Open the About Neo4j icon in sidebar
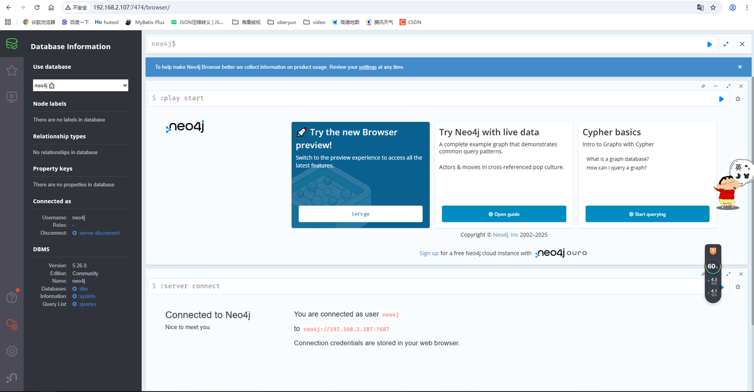 coord(12,377)
